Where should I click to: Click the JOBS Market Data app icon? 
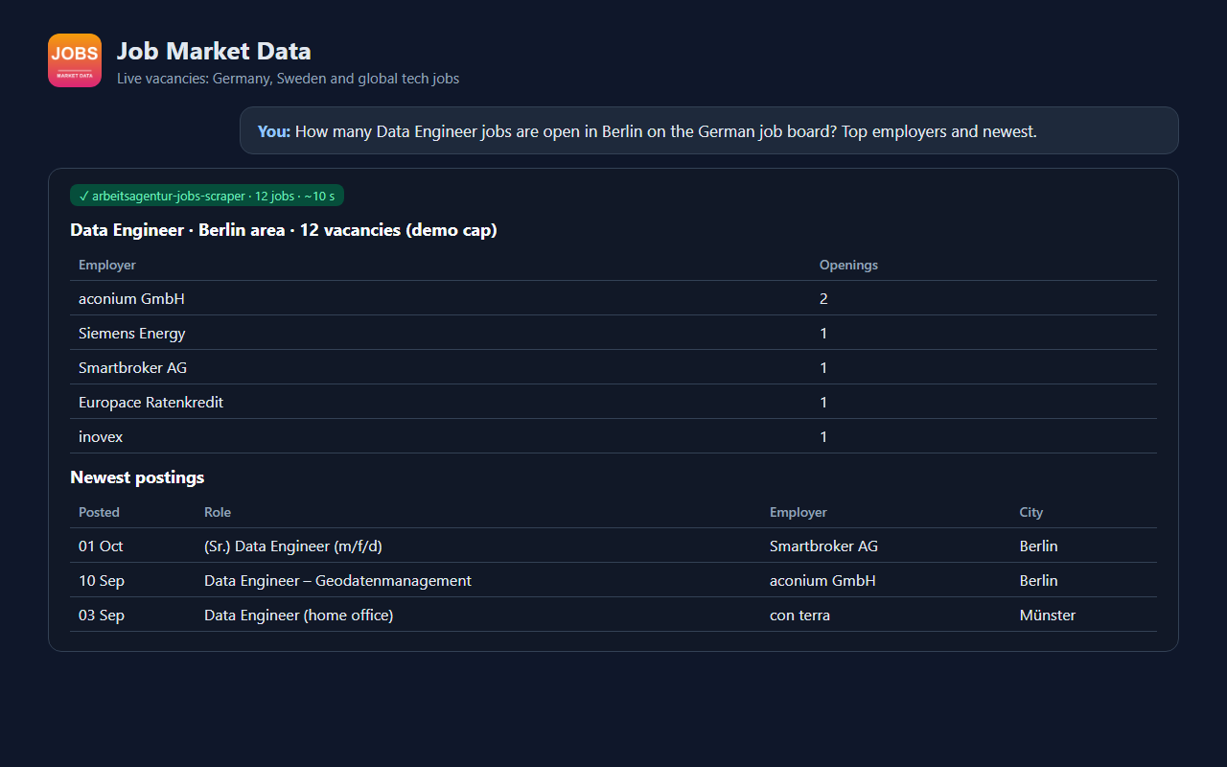click(75, 60)
